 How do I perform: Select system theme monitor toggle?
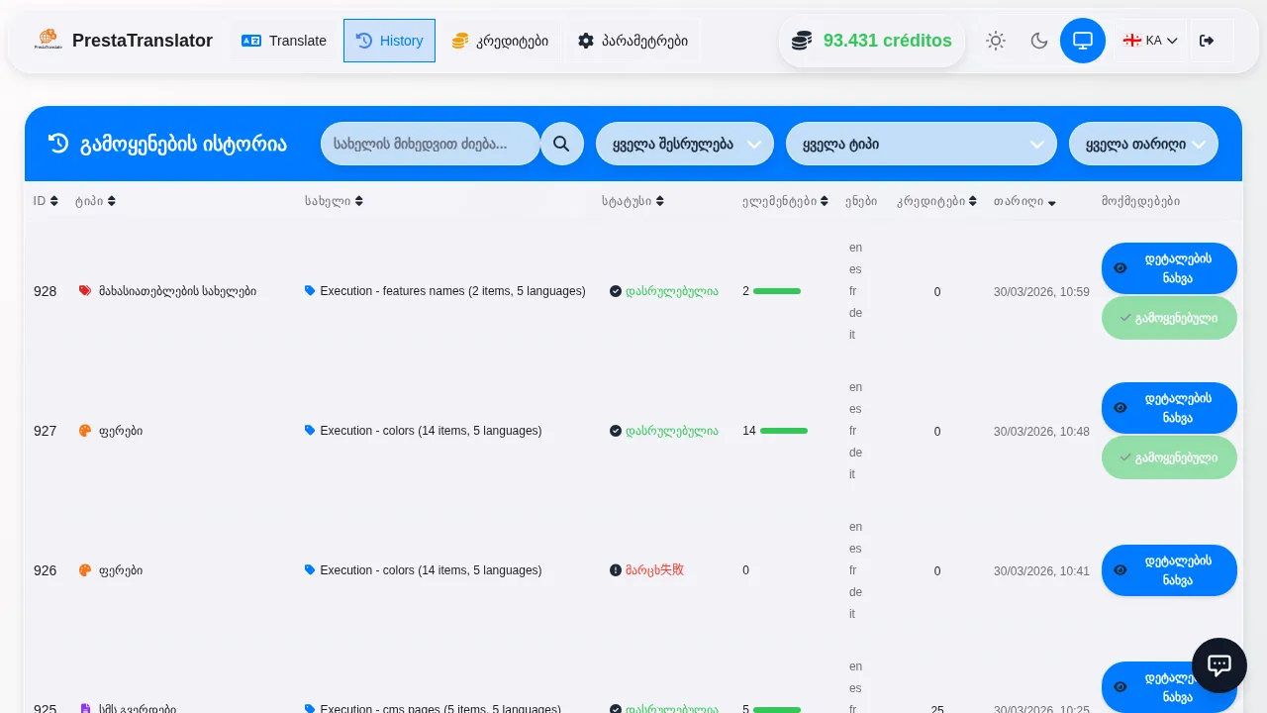1082,41
